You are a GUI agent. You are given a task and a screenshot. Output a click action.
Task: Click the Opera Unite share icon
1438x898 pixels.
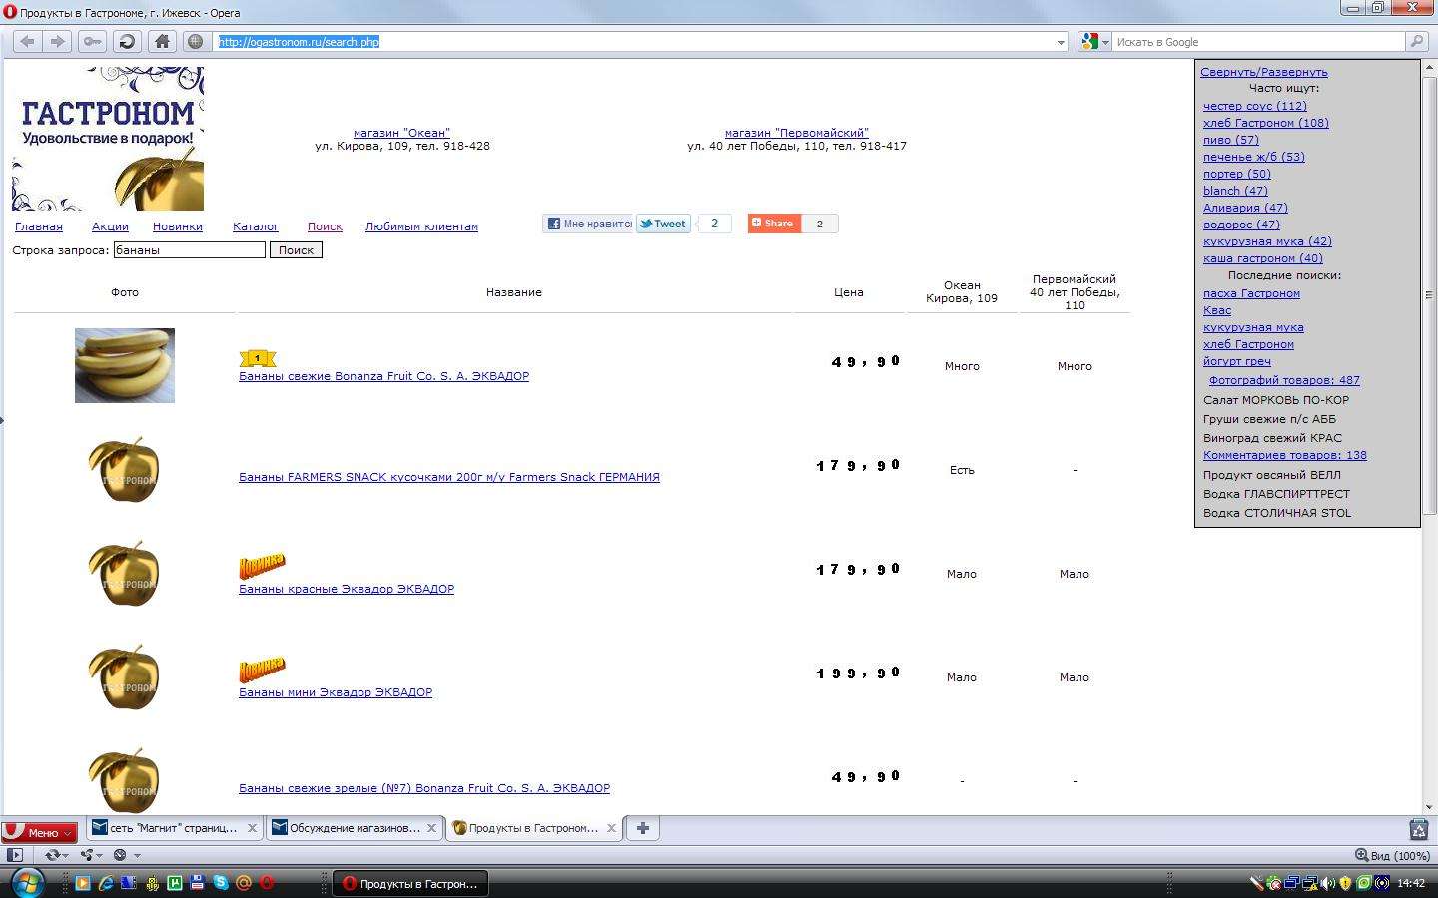87,855
